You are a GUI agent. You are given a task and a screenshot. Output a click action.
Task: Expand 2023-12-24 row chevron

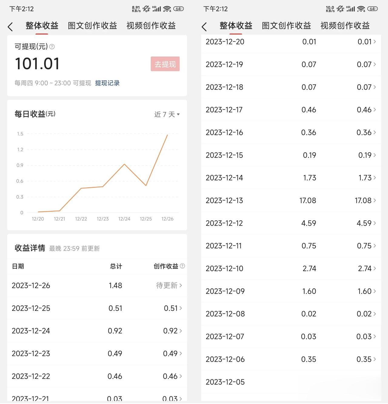click(x=181, y=331)
